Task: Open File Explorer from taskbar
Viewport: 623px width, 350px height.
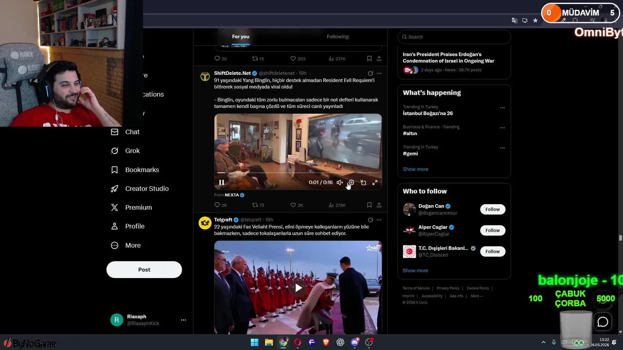Action: [x=269, y=342]
